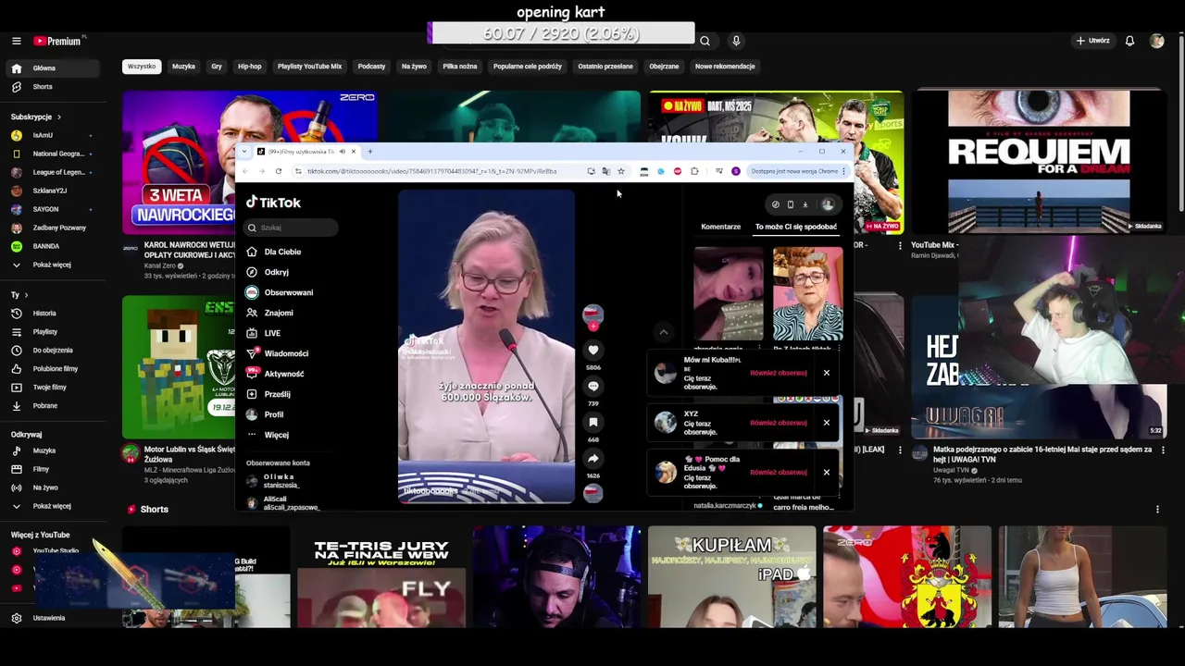Select the Muzyka filter chip
Viewport: 1185px width, 666px height.
coord(183,67)
